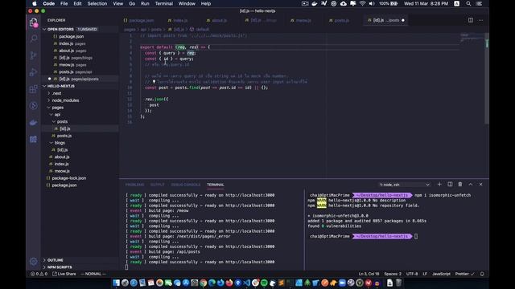Click the LF line ending indicator
Viewport: 515px width, 289px height.
425,274
